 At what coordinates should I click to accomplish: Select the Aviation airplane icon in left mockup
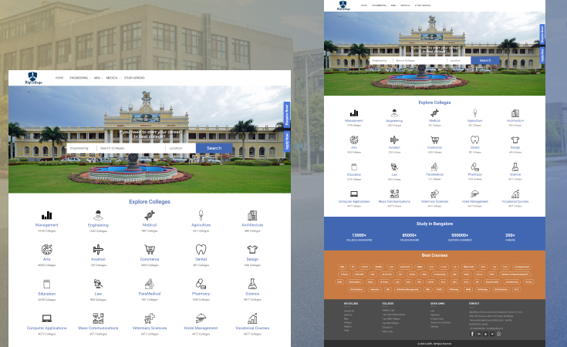[x=98, y=250]
